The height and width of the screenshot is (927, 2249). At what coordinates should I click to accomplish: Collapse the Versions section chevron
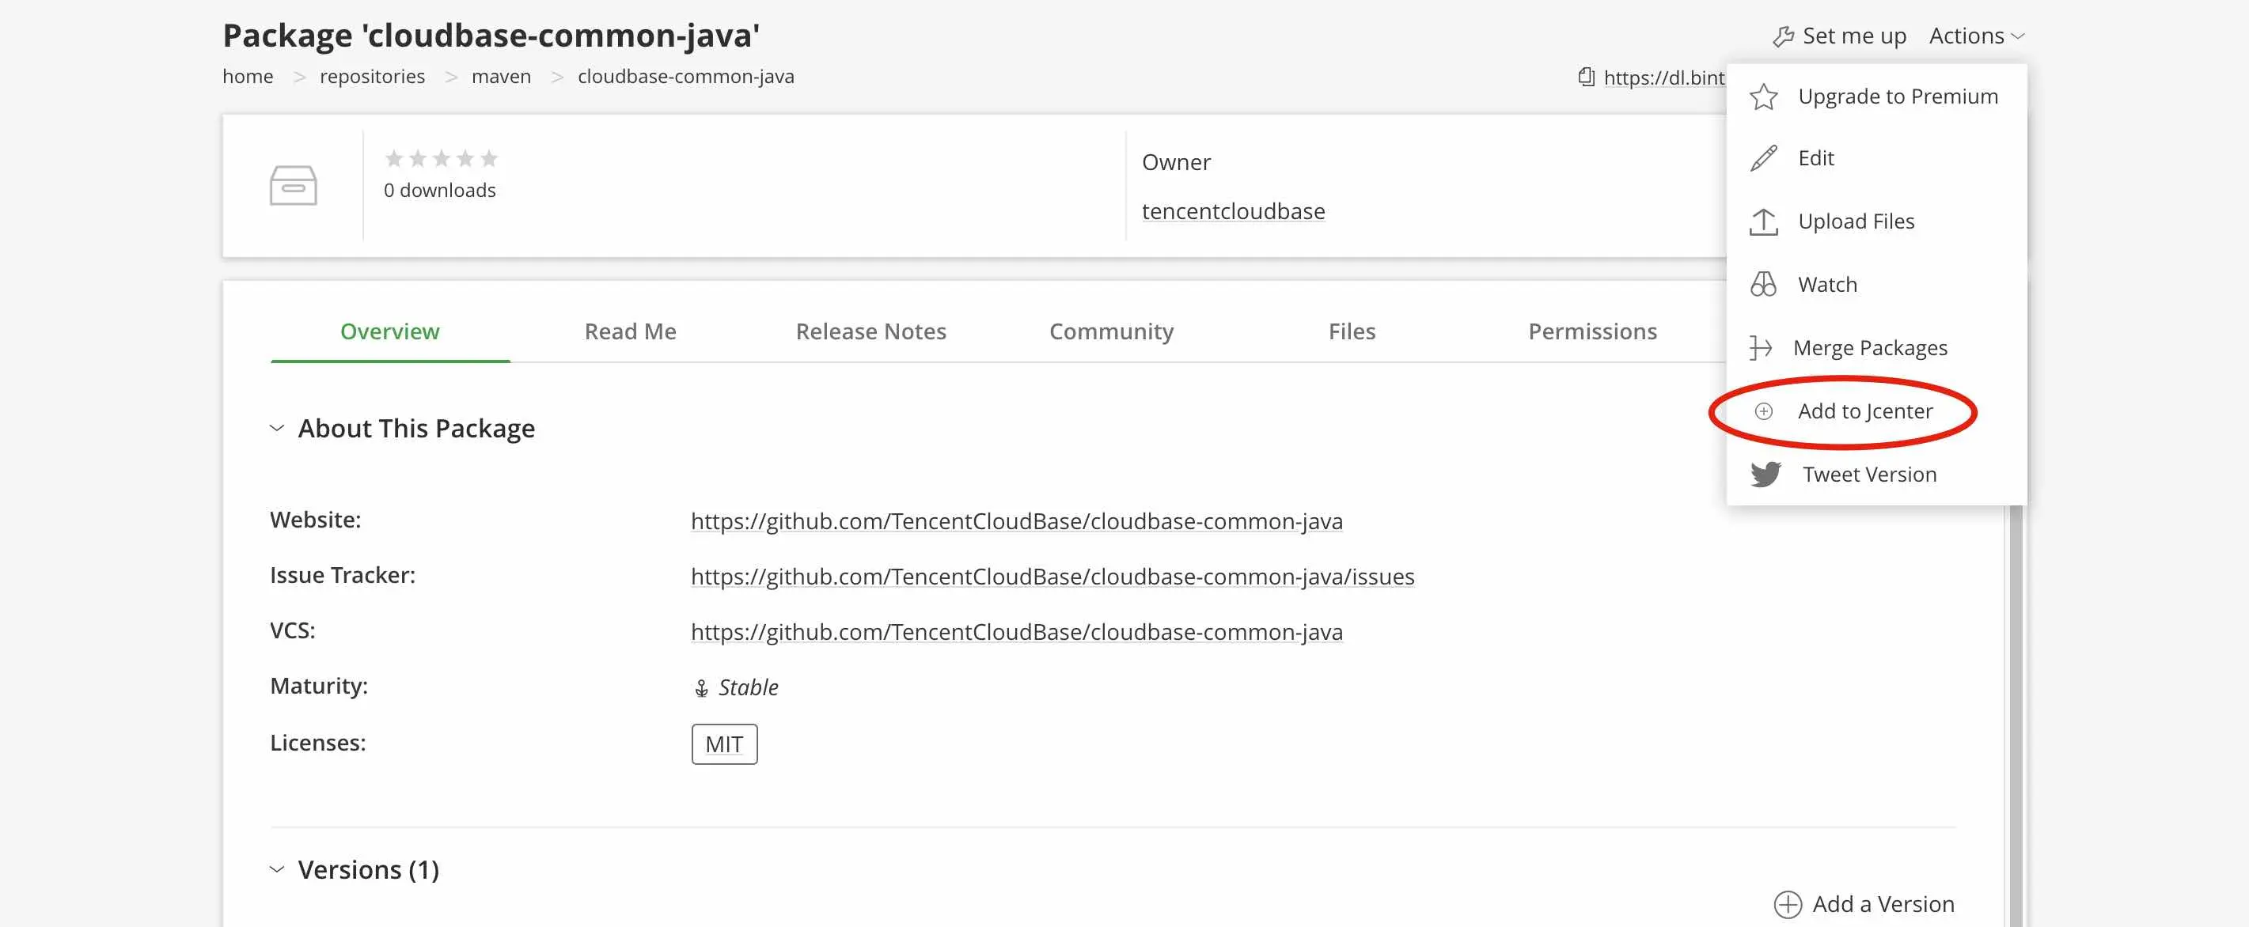277,869
